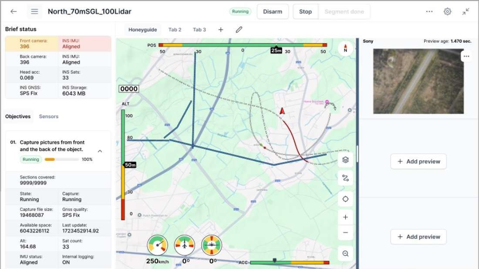479x269 pixels.
Task: Select Head acc 0.069 value
Action: [x=27, y=78]
